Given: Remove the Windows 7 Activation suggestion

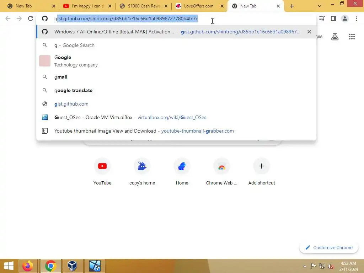Looking at the screenshot, I should tap(309, 32).
